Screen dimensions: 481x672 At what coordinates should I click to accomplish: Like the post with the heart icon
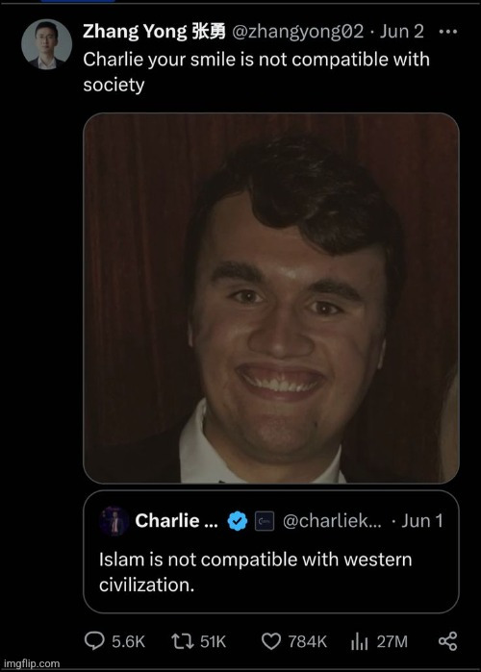pyautogui.click(x=271, y=641)
